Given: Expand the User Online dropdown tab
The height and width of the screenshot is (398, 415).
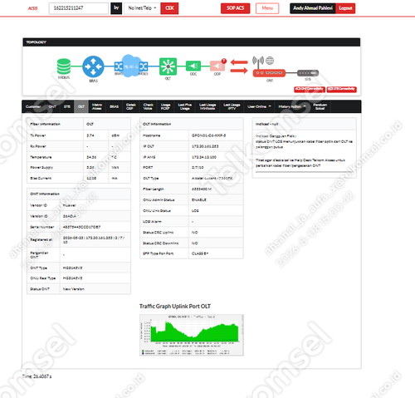Looking at the screenshot, I should [x=259, y=106].
